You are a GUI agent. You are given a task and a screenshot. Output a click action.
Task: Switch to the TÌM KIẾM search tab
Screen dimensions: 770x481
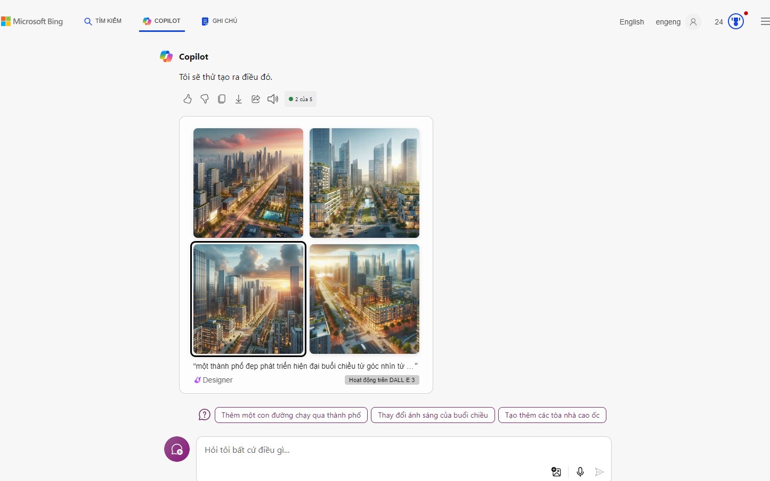click(x=103, y=21)
